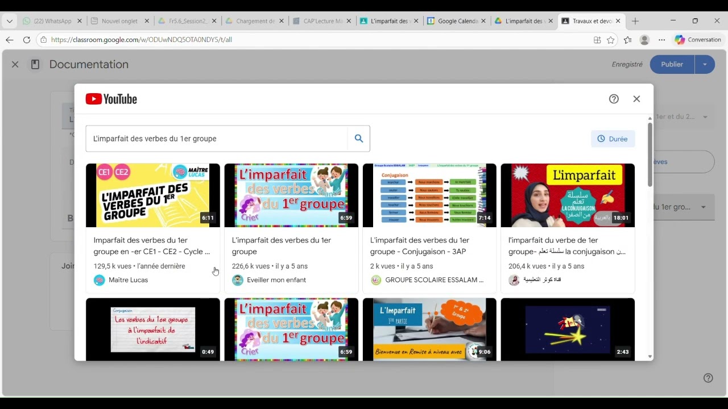Close the Travaux et devoirs tab

[618, 21]
